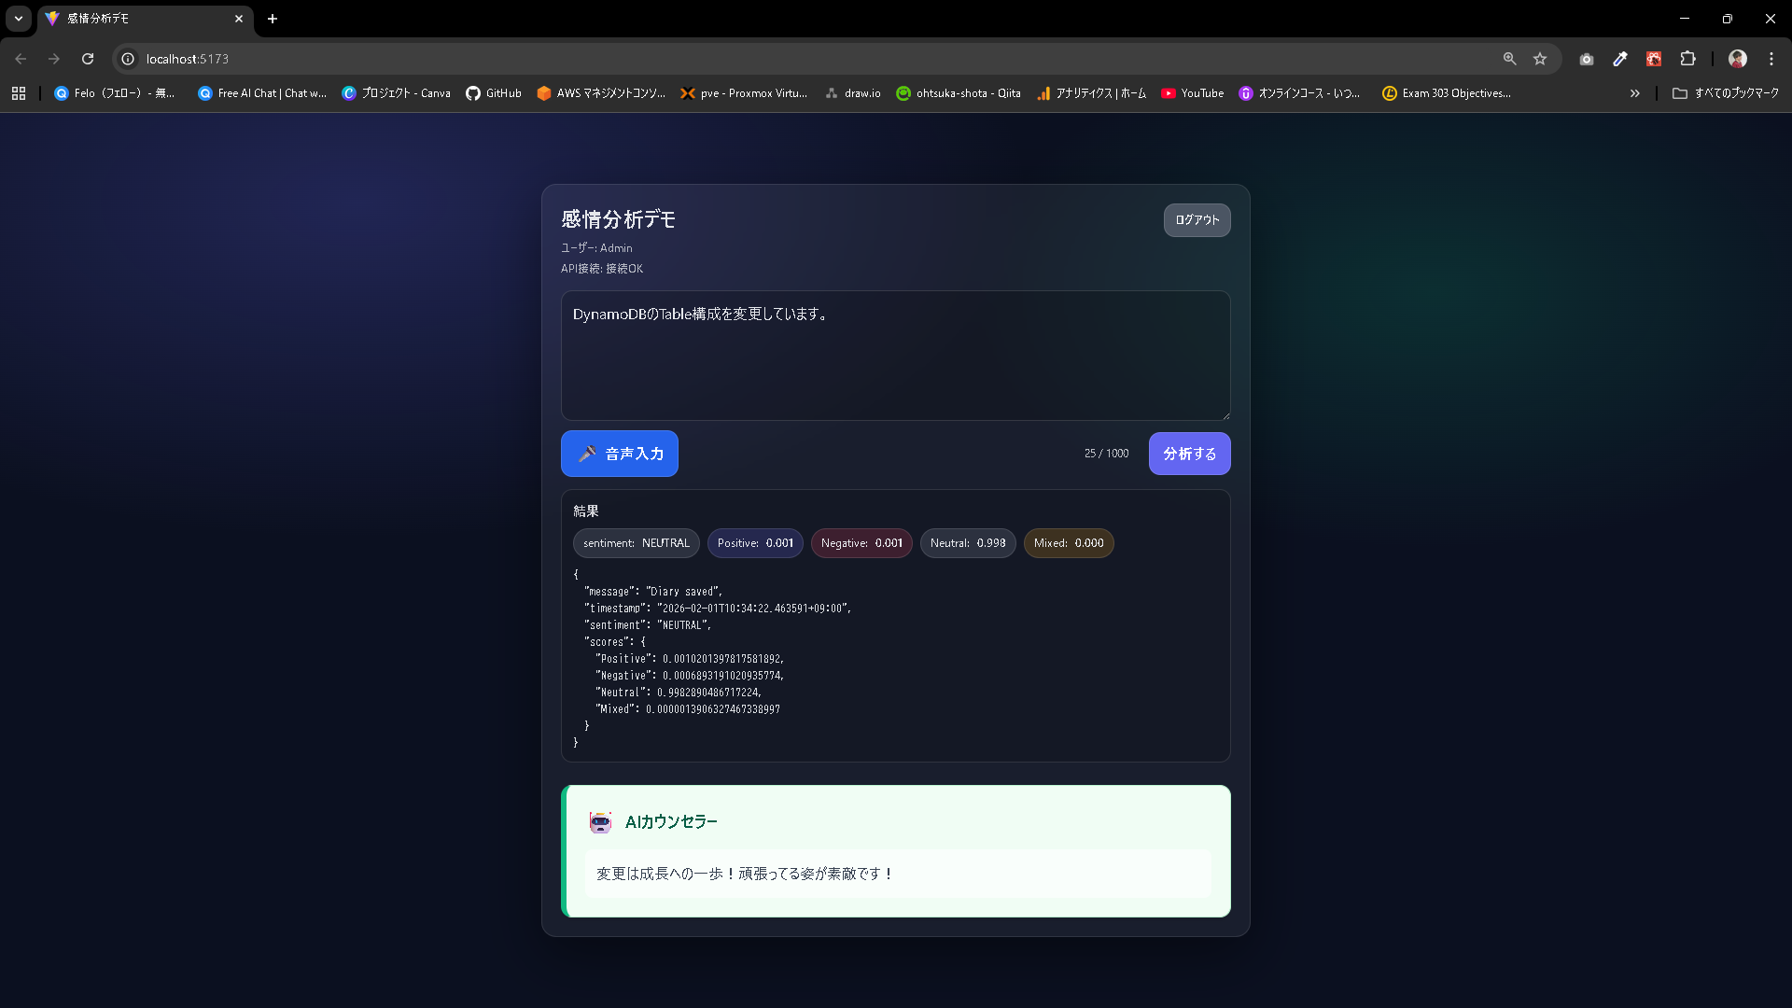Open the YouTube bookmark
The image size is (1792, 1008).
click(1192, 93)
